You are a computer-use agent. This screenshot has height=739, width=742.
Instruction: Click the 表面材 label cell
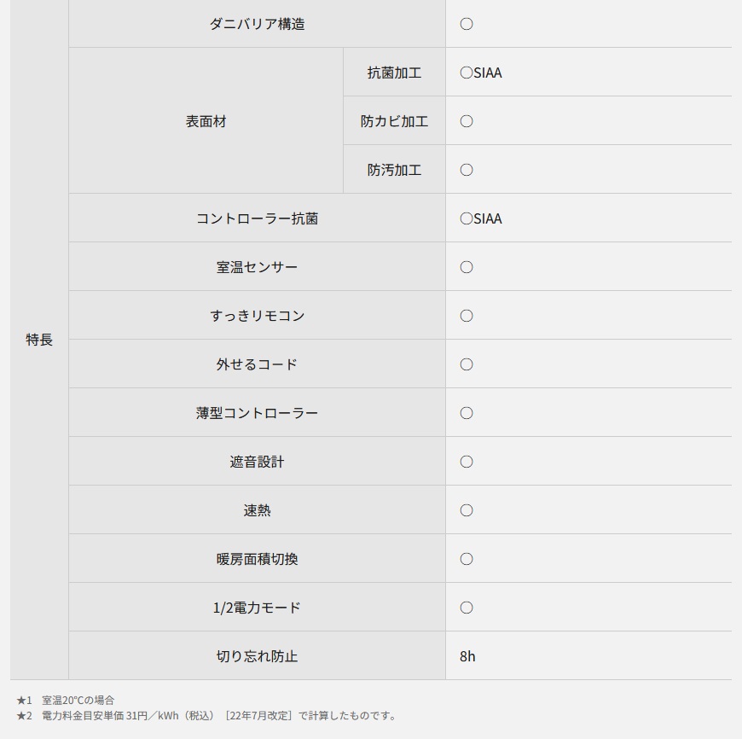[206, 121]
